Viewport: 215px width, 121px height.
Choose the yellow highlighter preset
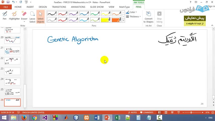[x=105, y=20]
